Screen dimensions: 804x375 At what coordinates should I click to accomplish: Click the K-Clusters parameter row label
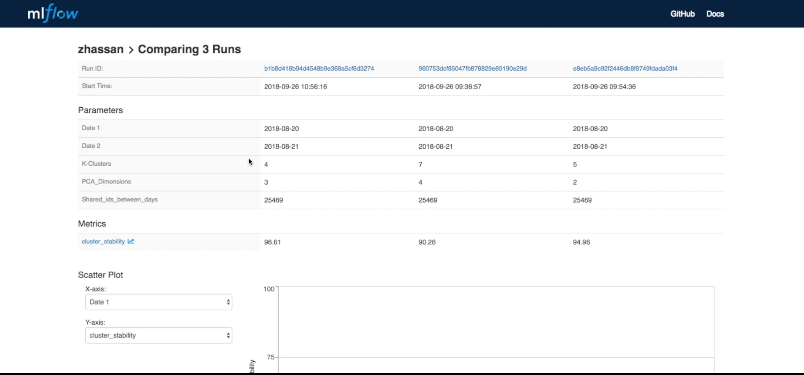point(96,164)
